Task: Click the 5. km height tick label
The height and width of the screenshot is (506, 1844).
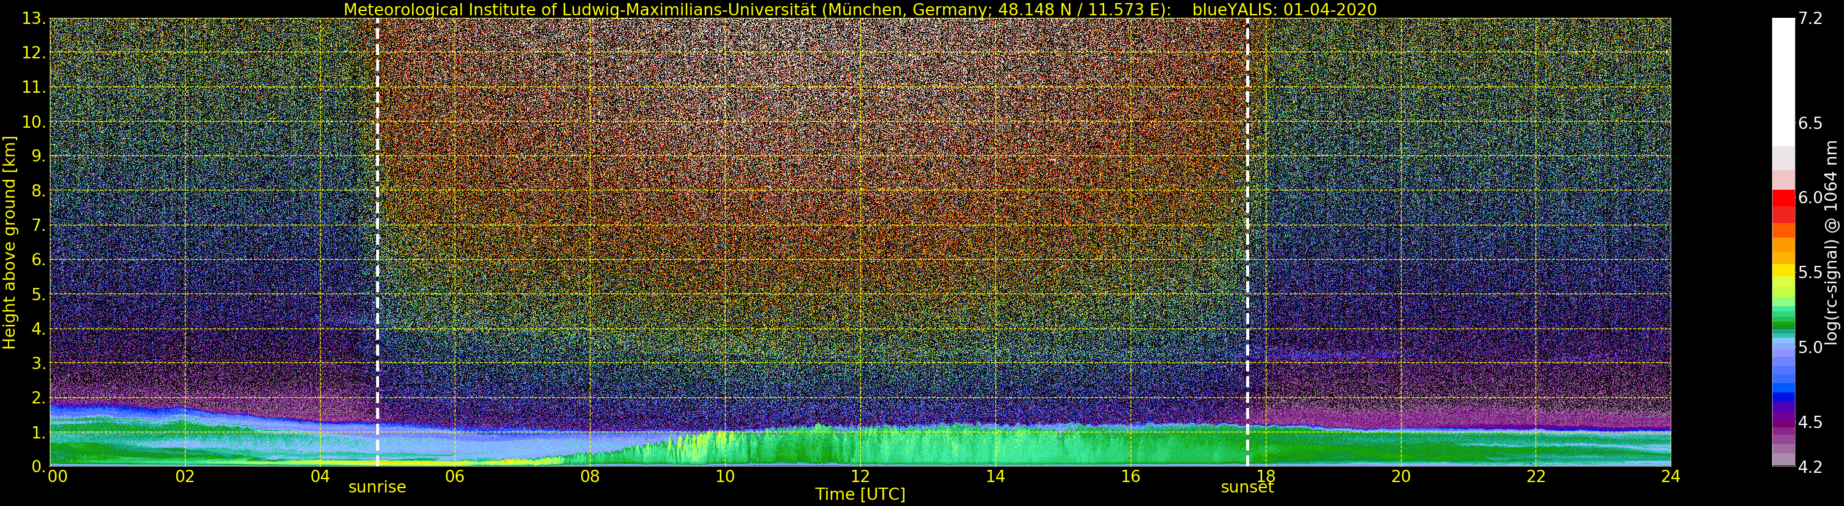Action: pos(38,295)
